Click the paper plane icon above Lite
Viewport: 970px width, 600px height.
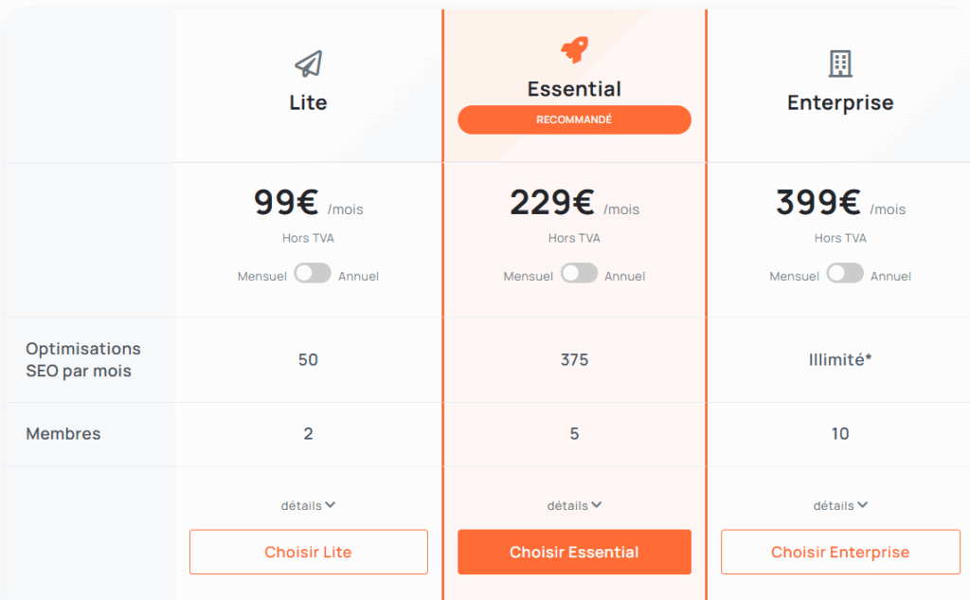pos(308,64)
